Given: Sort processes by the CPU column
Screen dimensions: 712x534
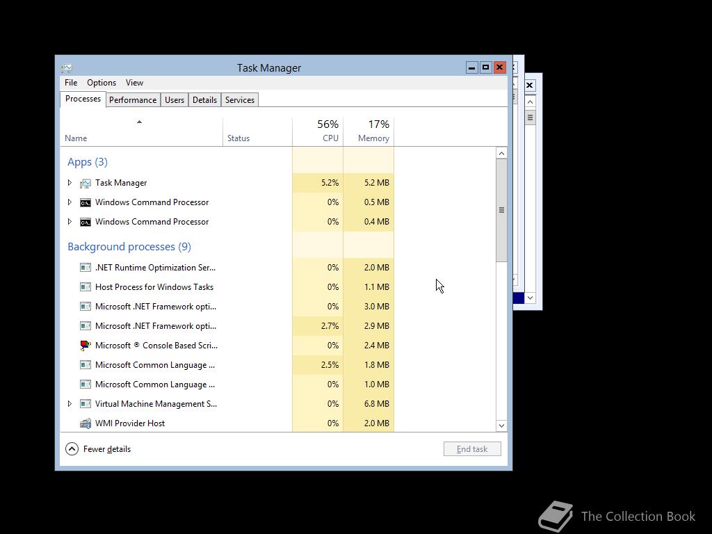Looking at the screenshot, I should pyautogui.click(x=318, y=131).
